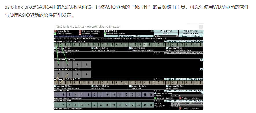Click first 1-1 icon in ASIOVADPRO MIX OUT row

pos(183,79)
